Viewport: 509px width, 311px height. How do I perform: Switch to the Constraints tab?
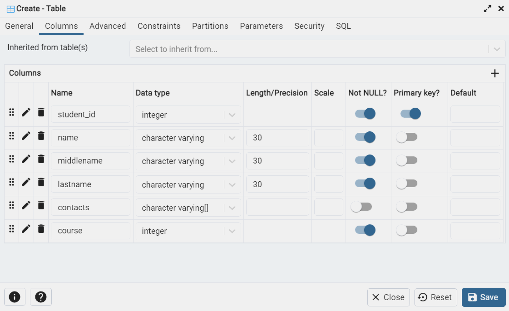(x=159, y=26)
